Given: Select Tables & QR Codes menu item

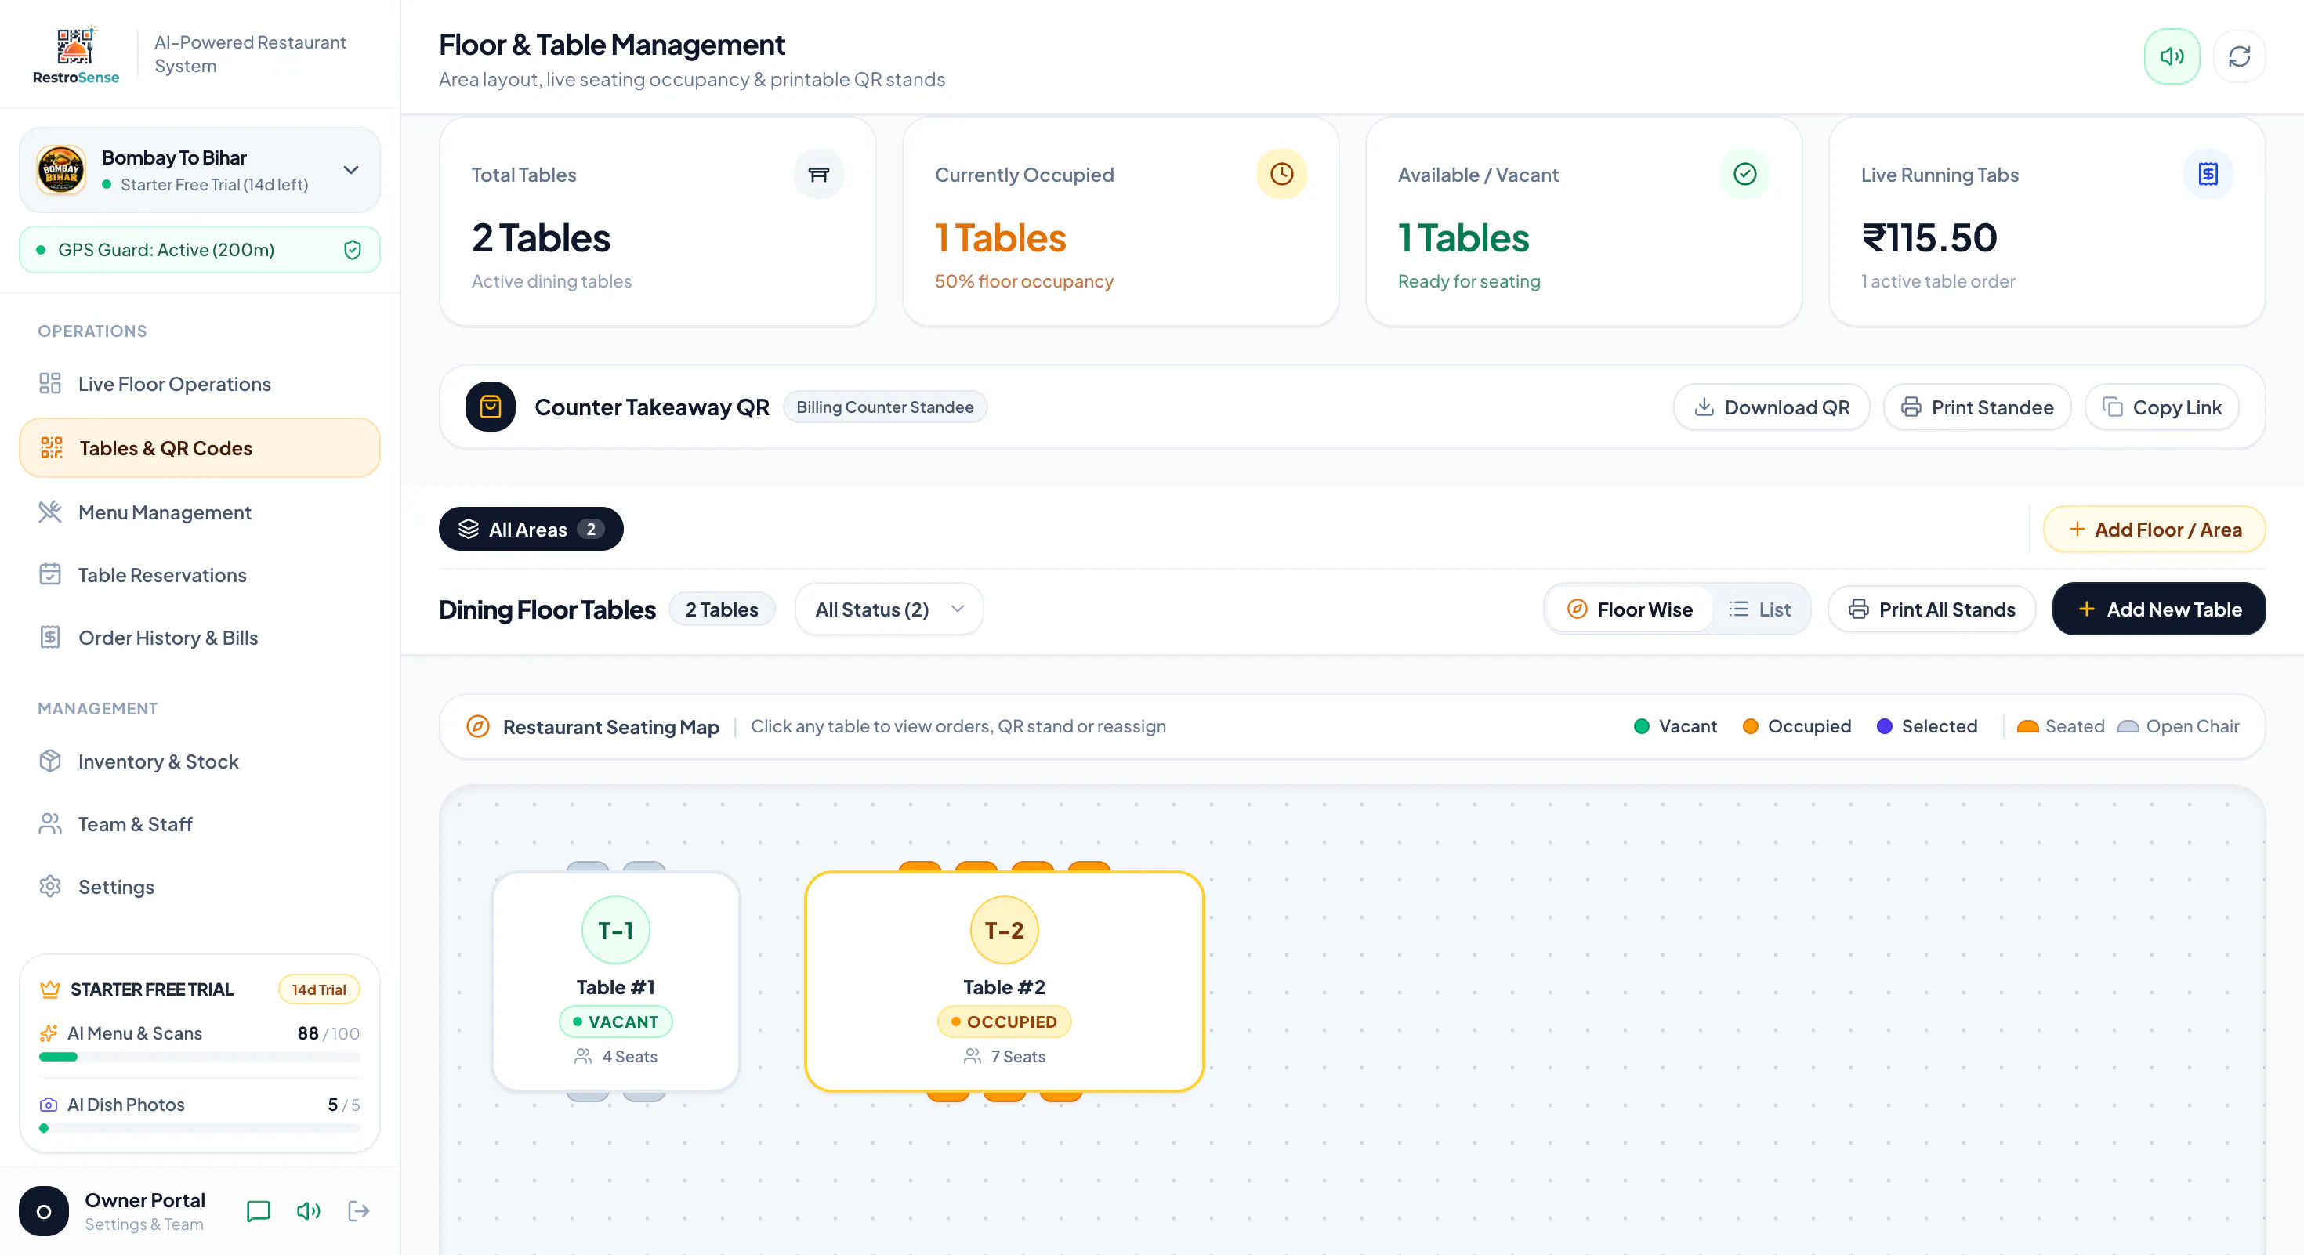Looking at the screenshot, I should point(200,448).
